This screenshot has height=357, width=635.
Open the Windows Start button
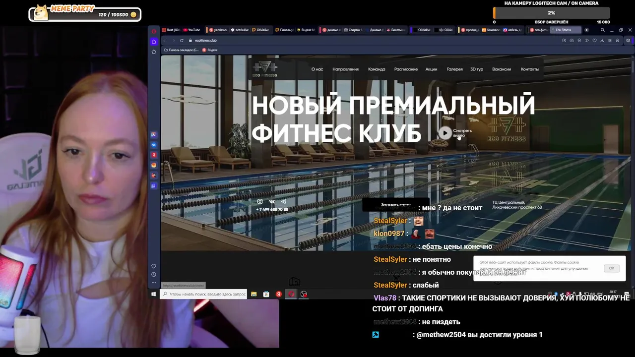[x=154, y=294]
